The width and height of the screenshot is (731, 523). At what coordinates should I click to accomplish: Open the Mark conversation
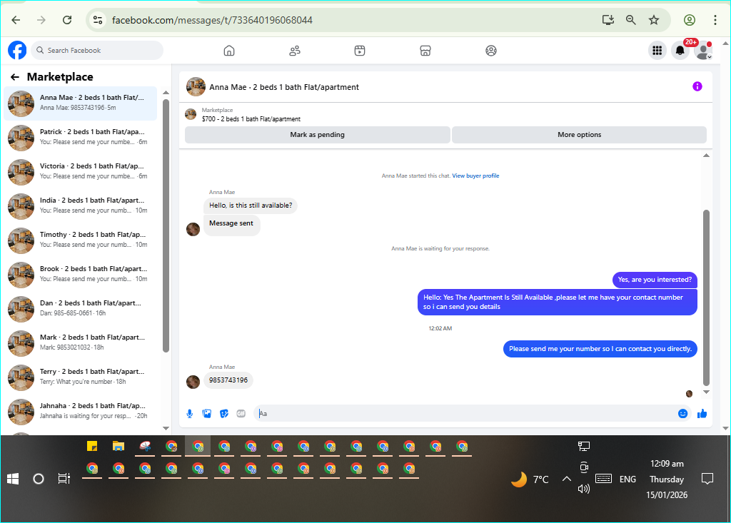coord(81,343)
